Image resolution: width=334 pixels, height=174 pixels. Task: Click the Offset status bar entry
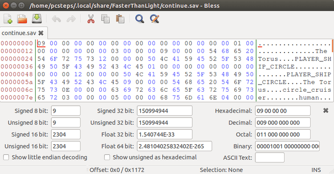117,170
